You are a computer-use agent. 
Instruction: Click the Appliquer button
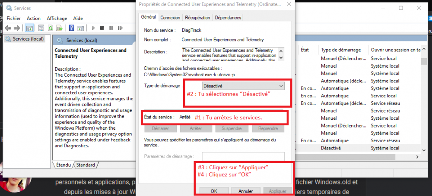(x=277, y=191)
